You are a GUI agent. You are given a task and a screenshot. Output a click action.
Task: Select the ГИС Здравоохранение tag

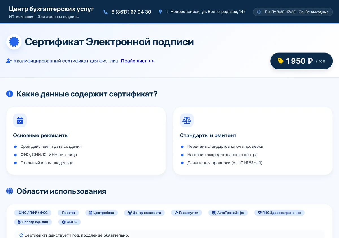pyautogui.click(x=279, y=213)
